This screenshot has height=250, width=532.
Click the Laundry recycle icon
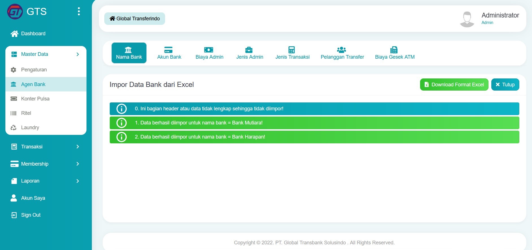tap(13, 128)
